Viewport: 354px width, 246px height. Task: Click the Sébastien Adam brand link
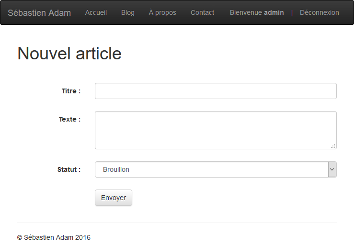39,13
